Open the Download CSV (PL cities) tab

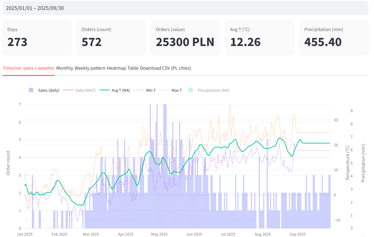point(165,68)
